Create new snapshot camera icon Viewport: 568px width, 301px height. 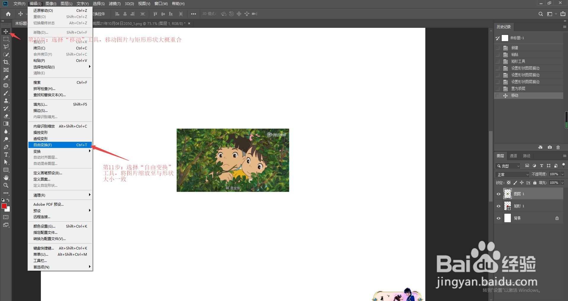tap(550, 147)
